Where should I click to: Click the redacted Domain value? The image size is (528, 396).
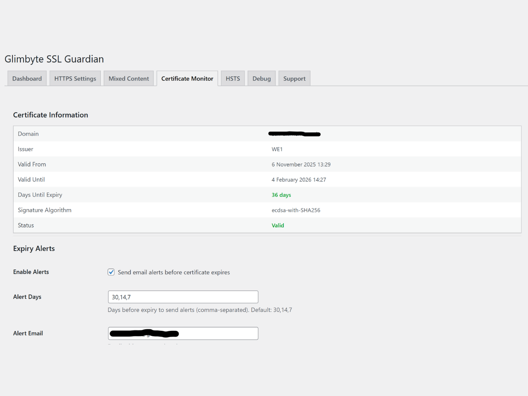coord(294,134)
